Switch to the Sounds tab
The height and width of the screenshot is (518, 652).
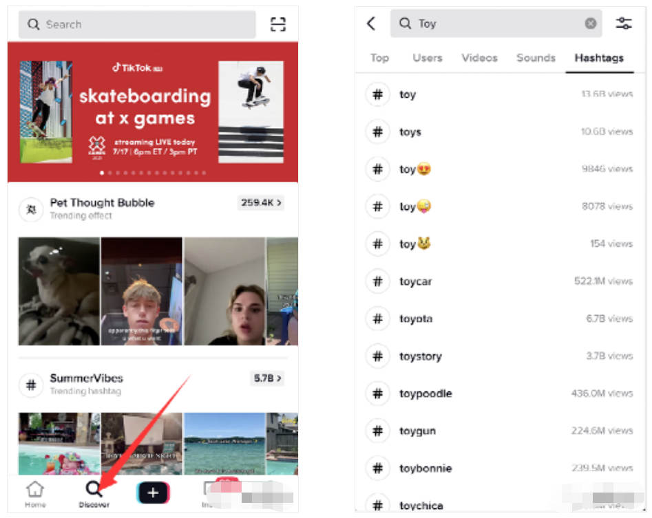pos(536,58)
